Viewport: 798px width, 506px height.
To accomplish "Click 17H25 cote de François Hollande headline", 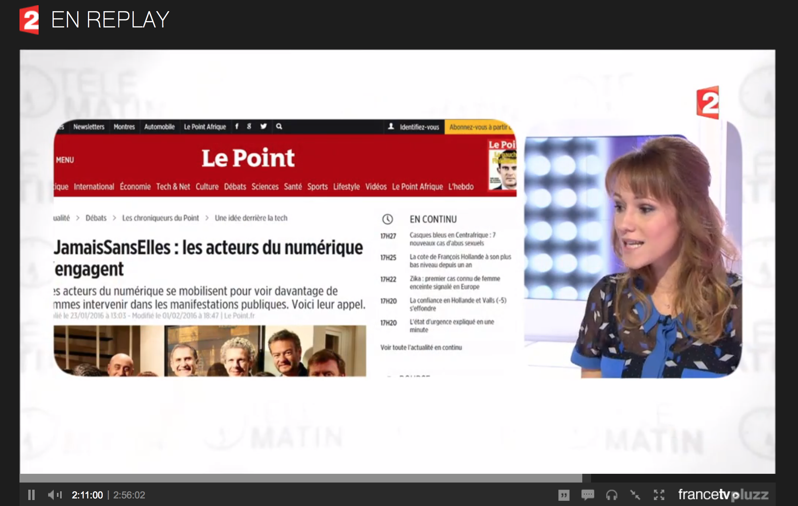I will click(x=460, y=261).
